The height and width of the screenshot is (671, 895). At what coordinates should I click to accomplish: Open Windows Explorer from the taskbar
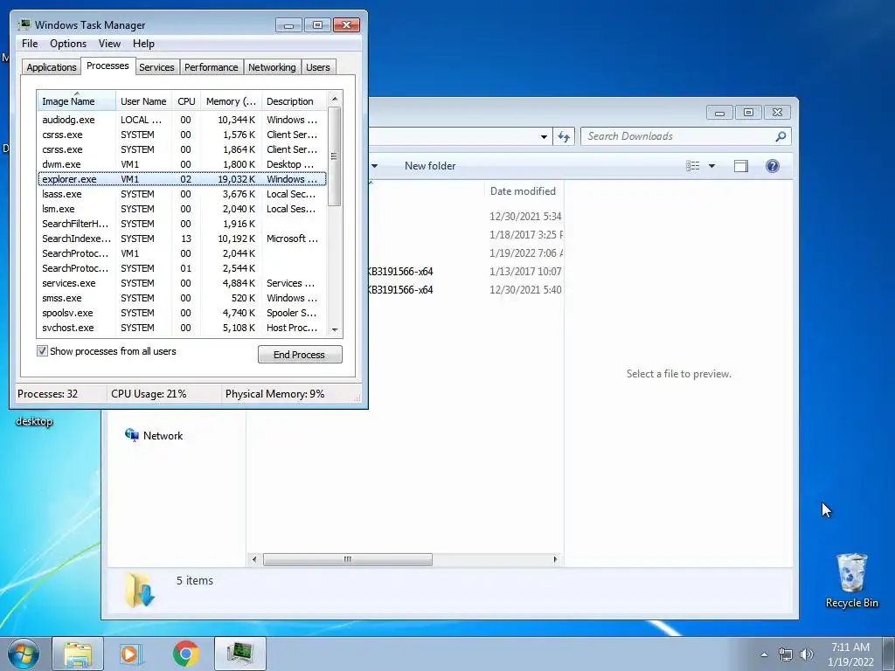(x=78, y=654)
